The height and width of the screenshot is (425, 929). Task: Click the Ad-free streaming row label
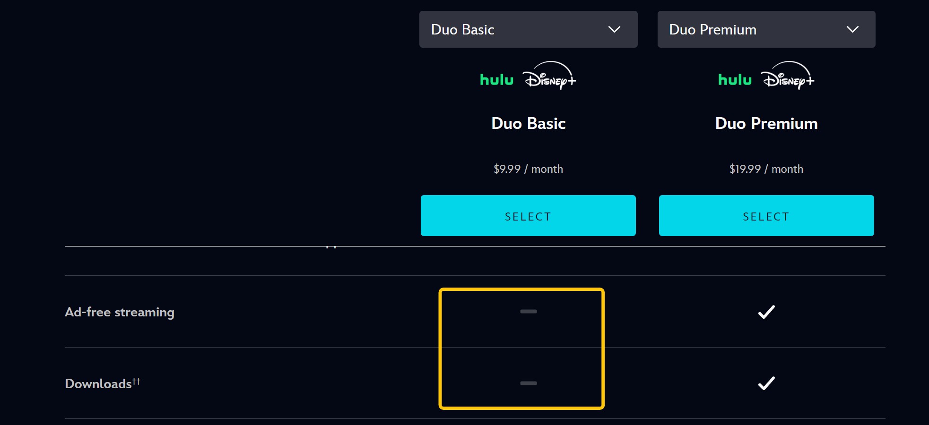pos(120,312)
